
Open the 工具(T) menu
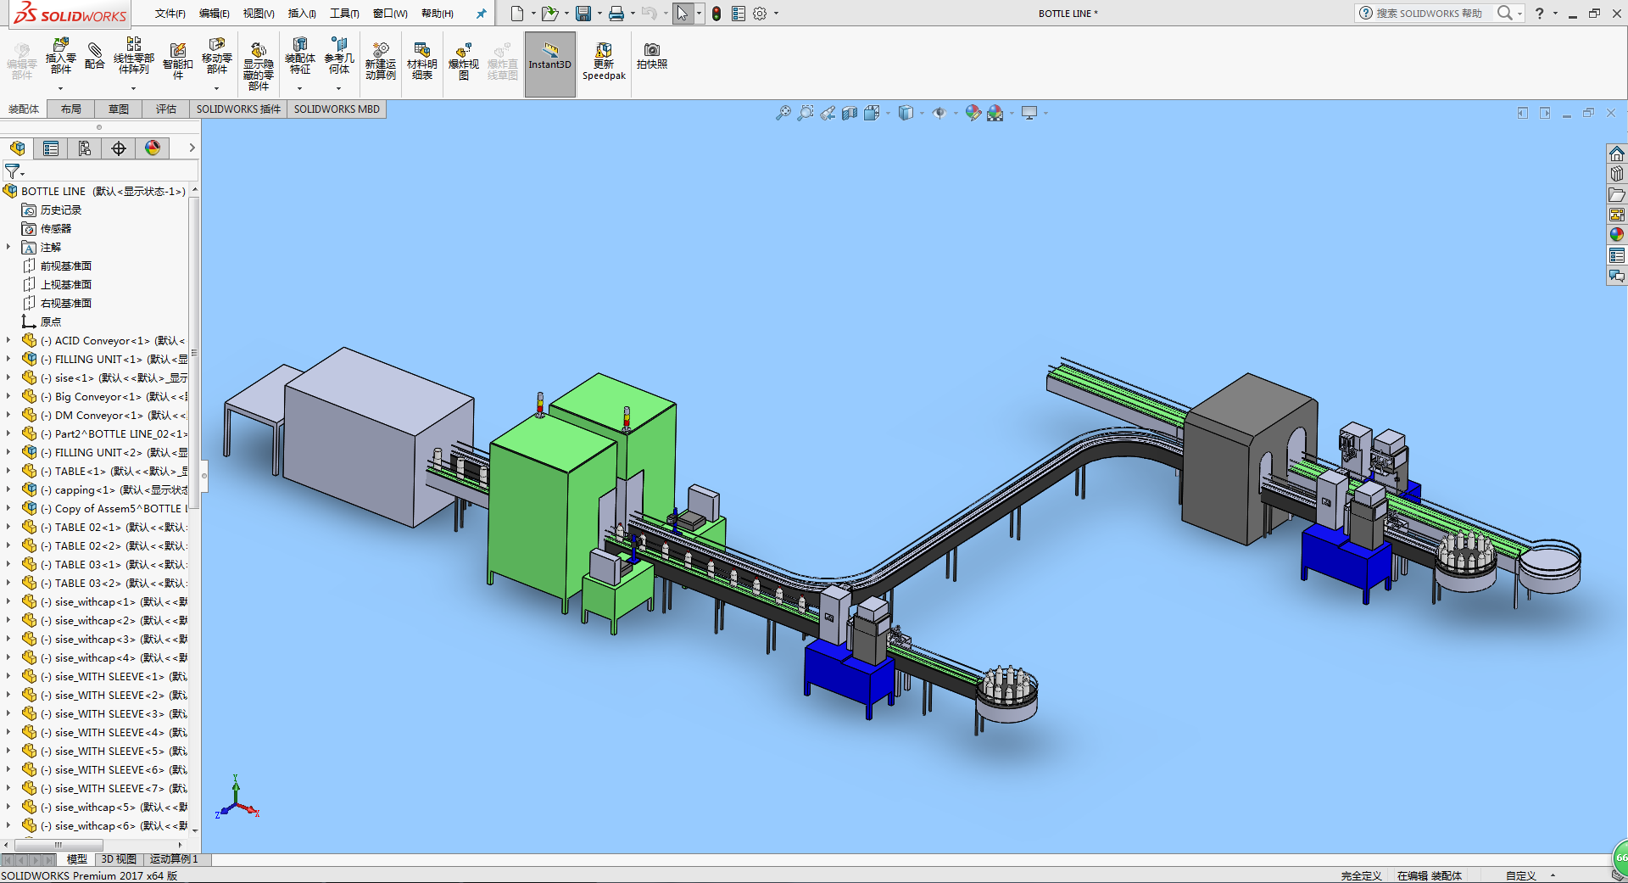(x=344, y=14)
